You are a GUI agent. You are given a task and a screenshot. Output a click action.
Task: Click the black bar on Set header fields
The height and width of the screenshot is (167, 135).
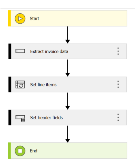coord(10,118)
